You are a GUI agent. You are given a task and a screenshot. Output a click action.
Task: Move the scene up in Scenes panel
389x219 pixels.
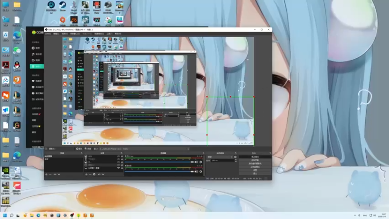click(55, 174)
